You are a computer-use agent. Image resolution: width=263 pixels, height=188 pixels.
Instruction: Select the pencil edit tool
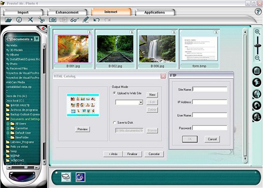(x=86, y=20)
